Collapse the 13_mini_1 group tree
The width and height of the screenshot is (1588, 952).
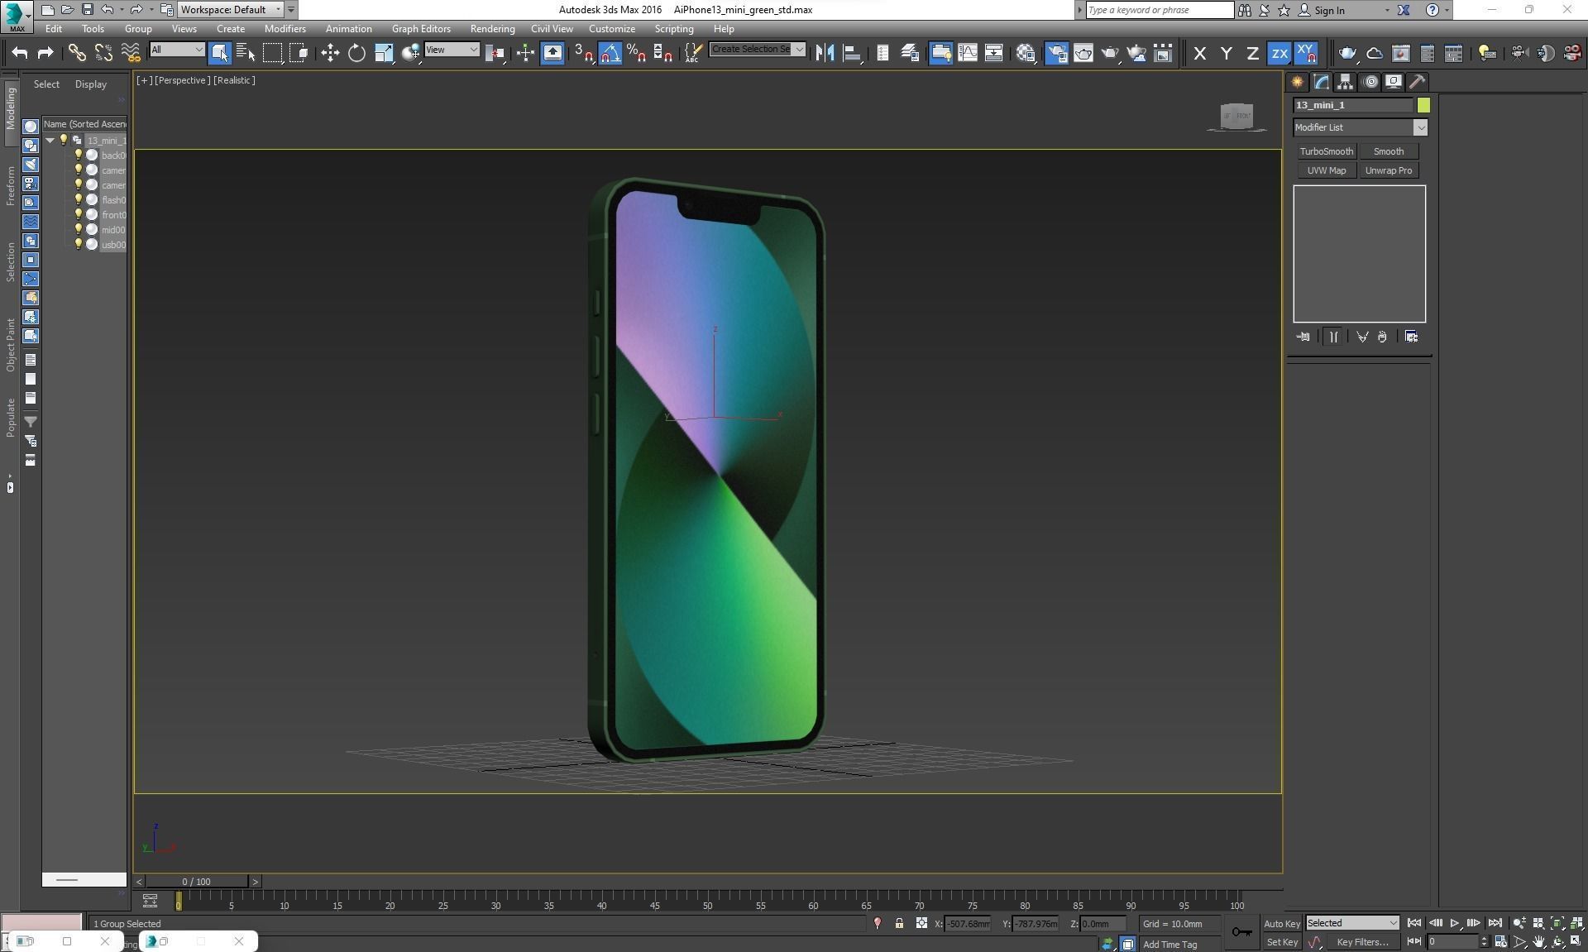(50, 140)
